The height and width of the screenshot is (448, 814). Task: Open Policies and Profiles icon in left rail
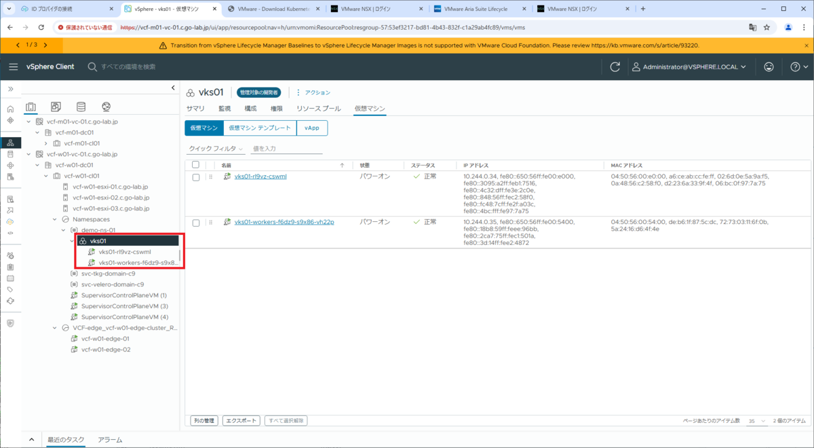coord(10,199)
